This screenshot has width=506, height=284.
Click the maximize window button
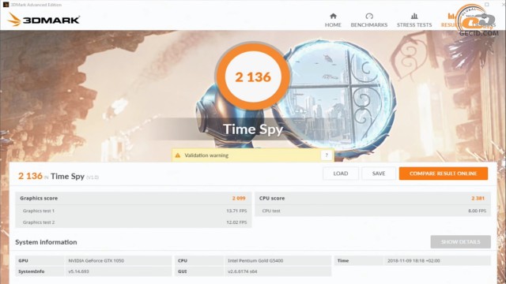(487, 5)
